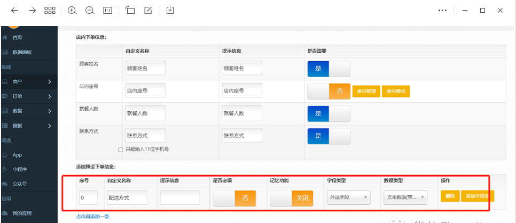Go to the previous image with back arrow
Image resolution: width=516 pixels, height=223 pixels.
[x=14, y=10]
